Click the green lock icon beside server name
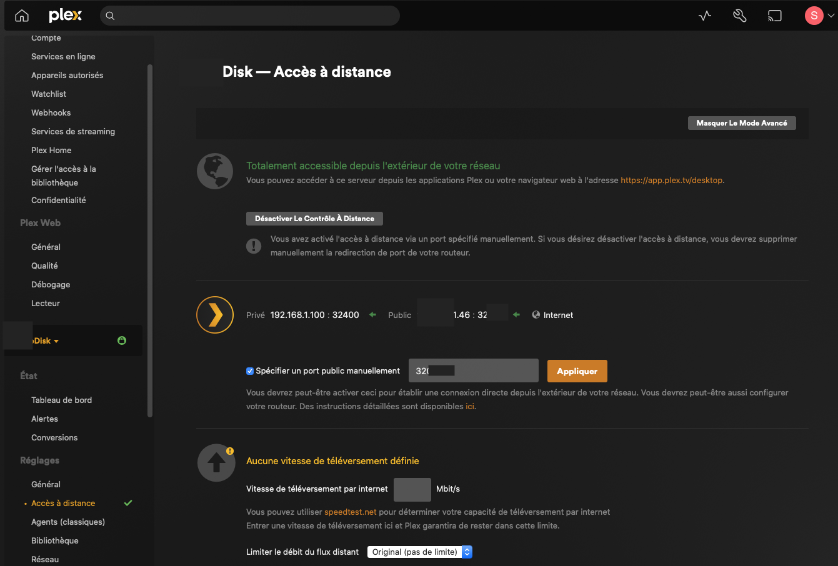Viewport: 838px width, 566px height. coord(122,340)
